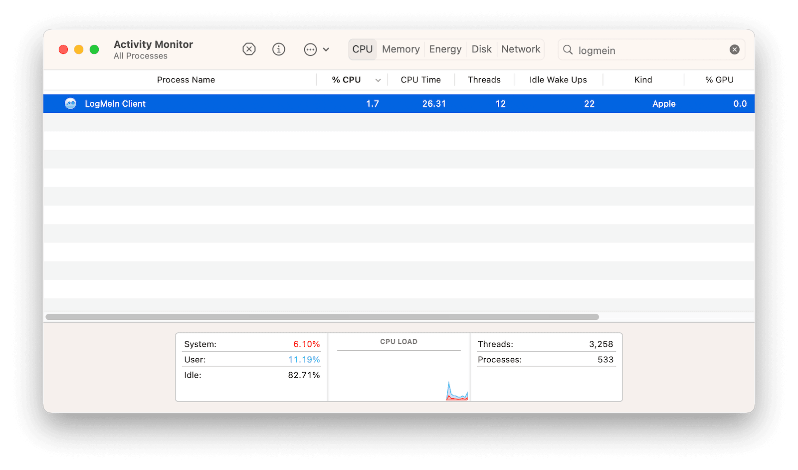Stop the selected process with X icon

pyautogui.click(x=249, y=49)
